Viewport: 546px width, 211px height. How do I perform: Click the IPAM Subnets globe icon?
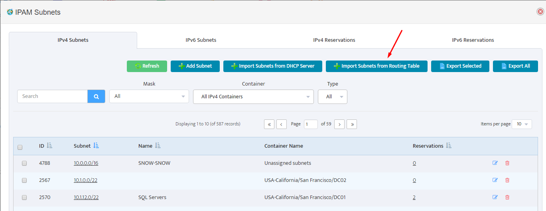click(10, 12)
